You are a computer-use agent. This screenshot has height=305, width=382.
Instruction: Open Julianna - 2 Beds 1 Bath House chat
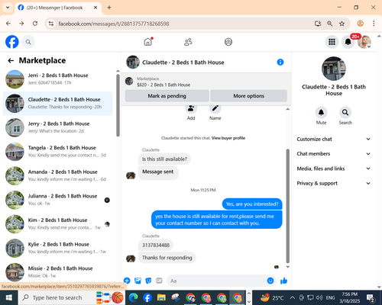point(57,200)
